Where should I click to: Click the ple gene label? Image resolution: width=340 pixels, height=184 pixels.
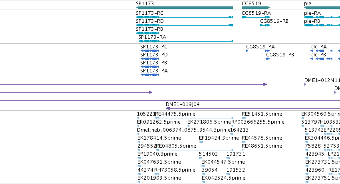pos(308,4)
